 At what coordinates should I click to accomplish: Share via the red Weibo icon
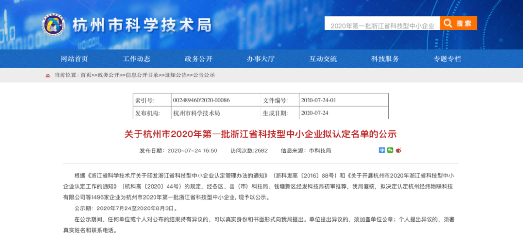click(399, 150)
